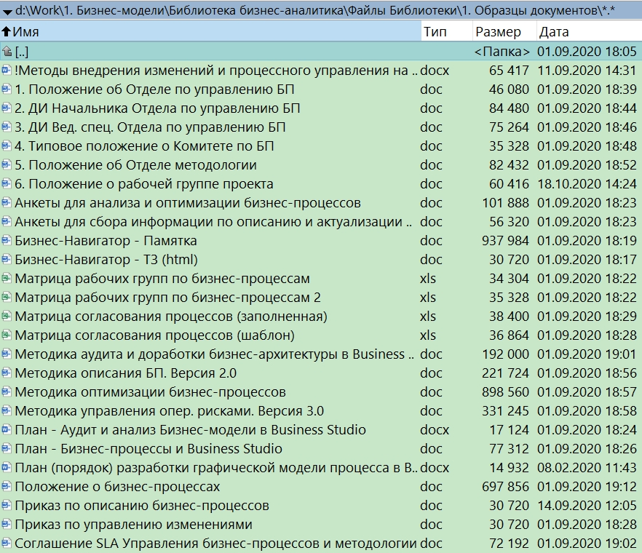Select file name 'Матрица согласования процессов (шаблон)'
This screenshot has height=553, width=642.
click(x=154, y=335)
